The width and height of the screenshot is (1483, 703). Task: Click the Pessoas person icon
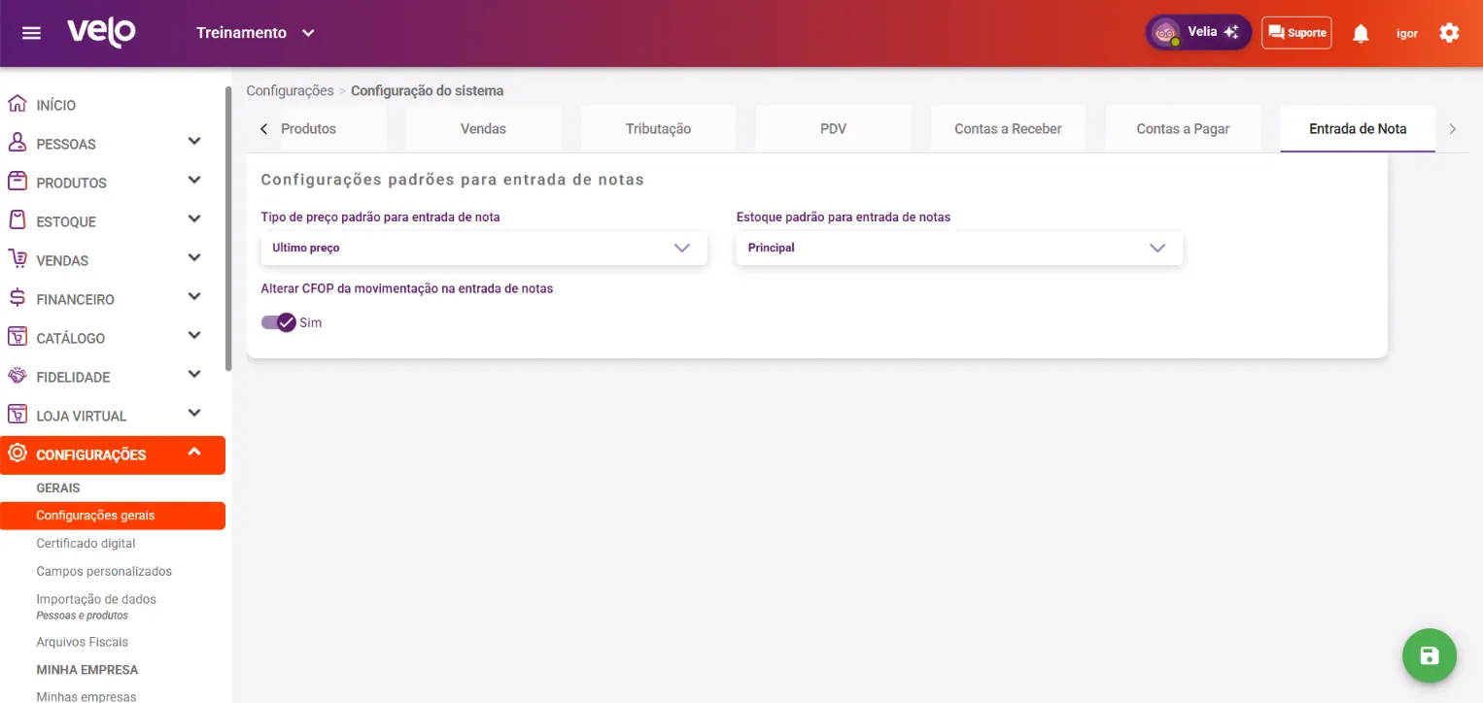point(17,143)
